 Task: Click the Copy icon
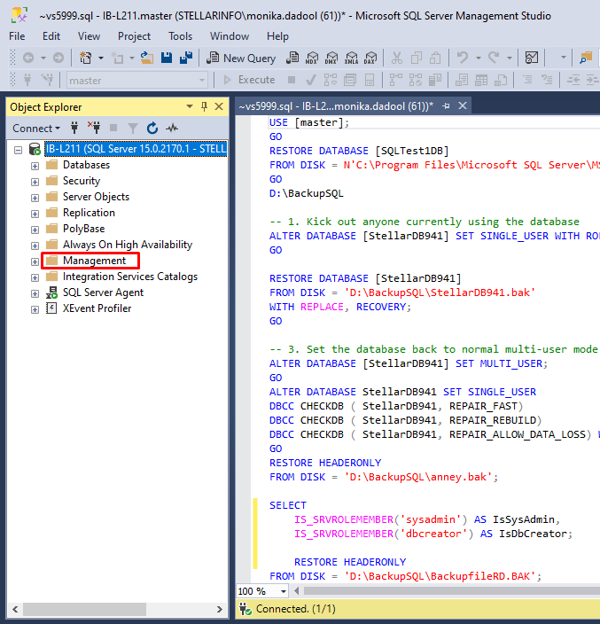pos(417,58)
